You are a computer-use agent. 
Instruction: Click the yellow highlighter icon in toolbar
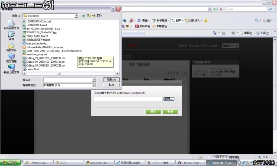coord(206,20)
